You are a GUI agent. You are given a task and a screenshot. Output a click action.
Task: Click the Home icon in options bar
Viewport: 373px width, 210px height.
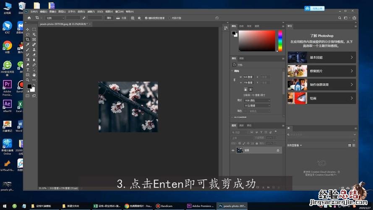pyautogui.click(x=29, y=18)
